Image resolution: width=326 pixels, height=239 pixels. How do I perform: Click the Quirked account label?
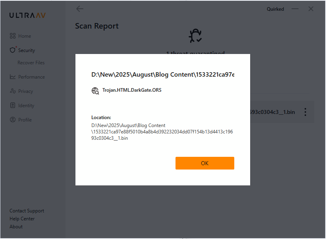click(x=275, y=9)
